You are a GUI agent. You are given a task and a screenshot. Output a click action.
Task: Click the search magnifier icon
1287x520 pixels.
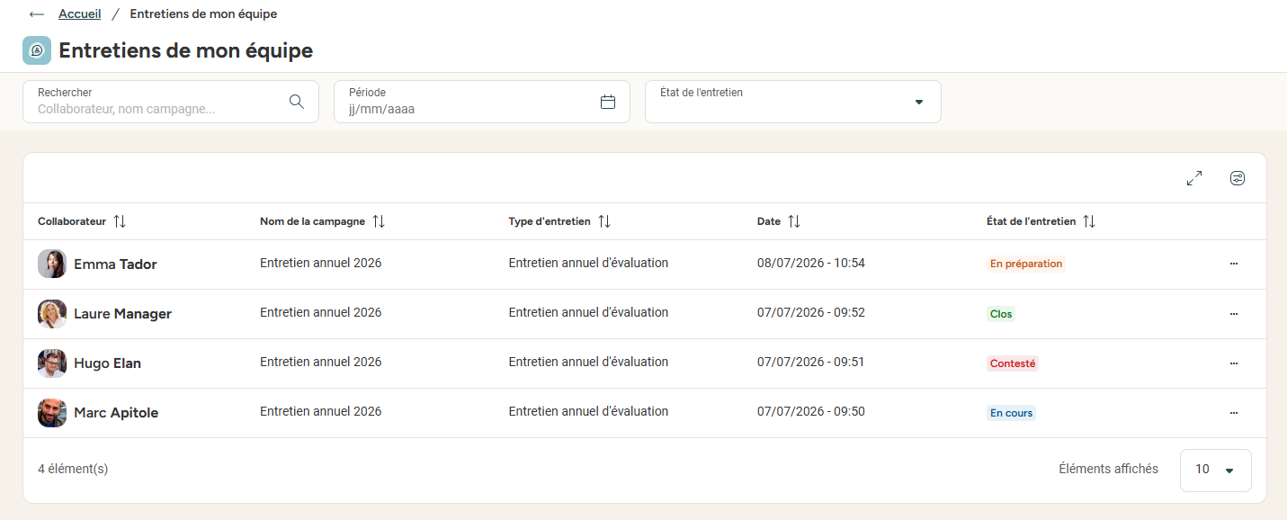[x=297, y=102]
